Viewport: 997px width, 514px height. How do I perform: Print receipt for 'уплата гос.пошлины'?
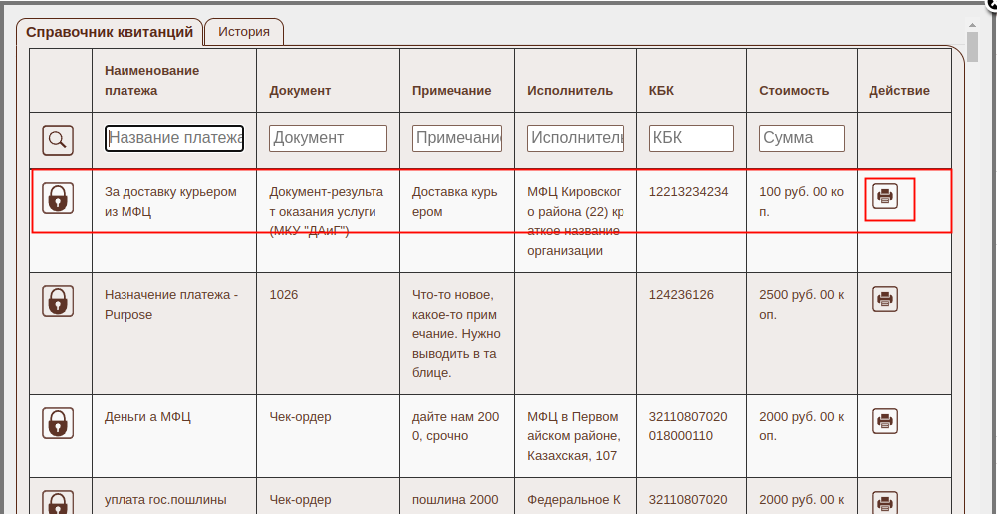point(885,502)
